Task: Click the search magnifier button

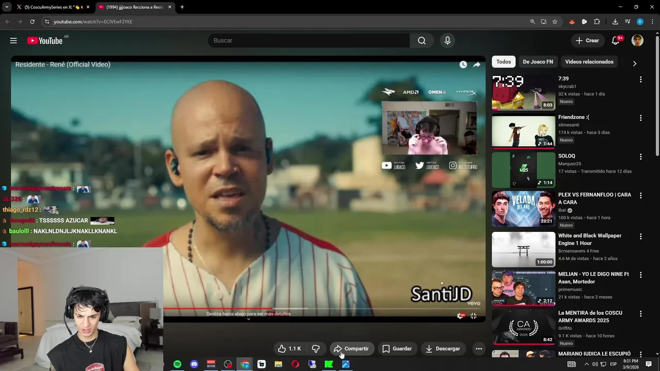Action: [x=422, y=41]
